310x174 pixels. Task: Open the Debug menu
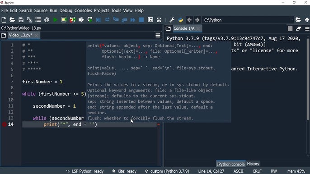click(66, 10)
